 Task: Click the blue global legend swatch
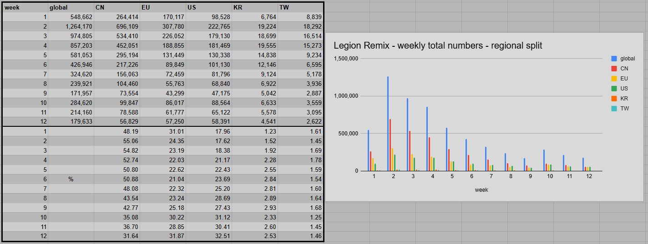(614, 59)
